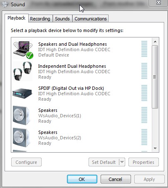Open the Set Default dropdown arrow
This screenshot has height=188, width=168.
[x=122, y=162]
